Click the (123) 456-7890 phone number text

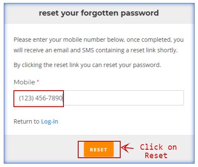click(41, 98)
